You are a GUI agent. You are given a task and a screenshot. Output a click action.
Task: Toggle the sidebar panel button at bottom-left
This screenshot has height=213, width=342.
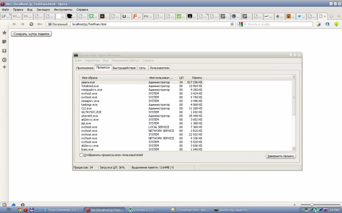4,205
